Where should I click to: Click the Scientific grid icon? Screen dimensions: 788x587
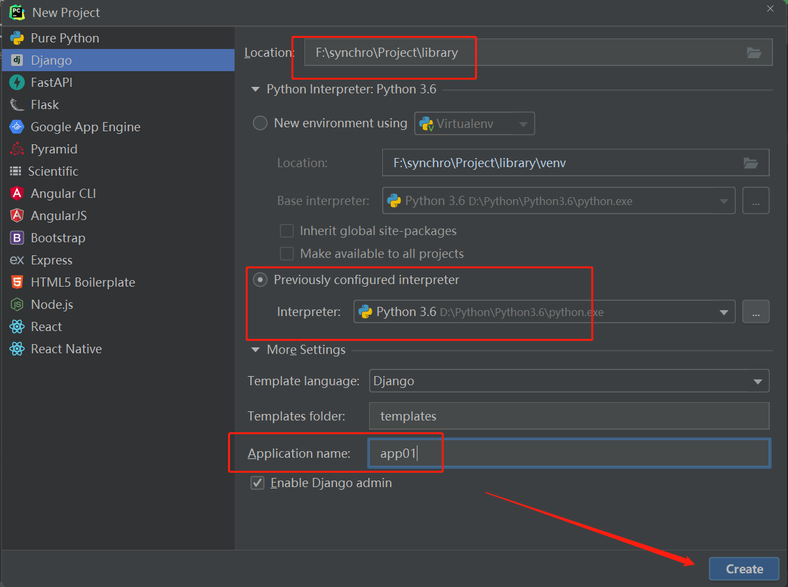[16, 171]
